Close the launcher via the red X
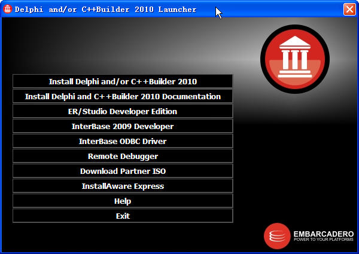This screenshot has width=359, height=254. click(x=349, y=10)
